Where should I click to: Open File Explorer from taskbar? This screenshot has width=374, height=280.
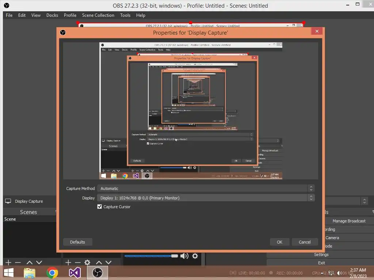pos(30,273)
